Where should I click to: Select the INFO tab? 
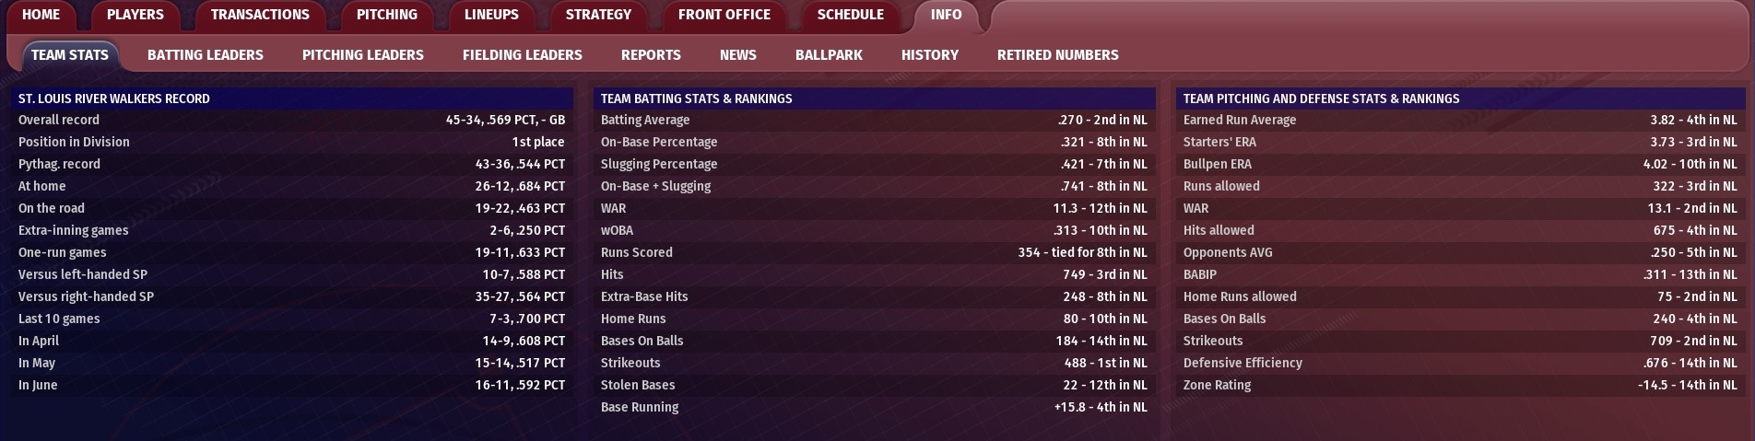coord(946,15)
